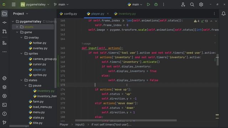Collapse the states folder

(21, 80)
